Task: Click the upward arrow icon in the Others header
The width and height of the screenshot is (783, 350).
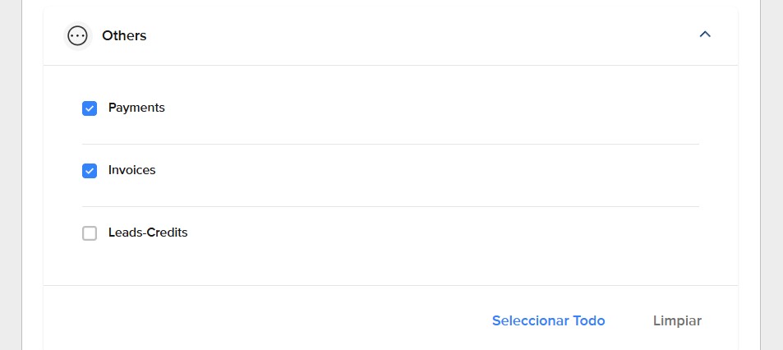Action: [x=705, y=35]
